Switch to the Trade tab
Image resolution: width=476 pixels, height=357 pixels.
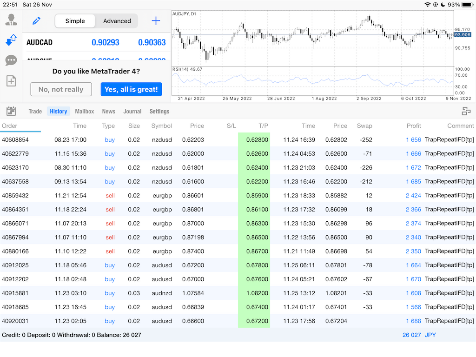[x=35, y=112]
